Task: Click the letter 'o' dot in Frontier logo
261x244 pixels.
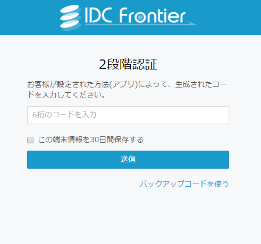Action: 140,17
